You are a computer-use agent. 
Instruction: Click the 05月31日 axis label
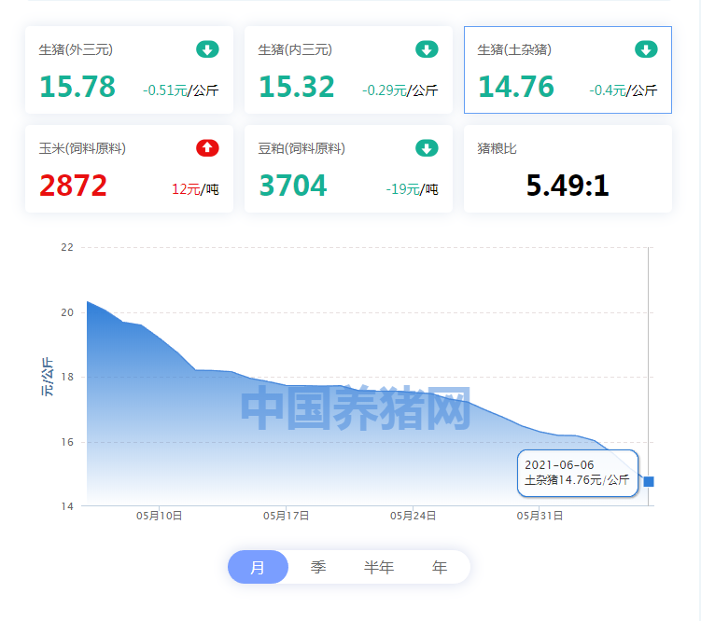540,516
